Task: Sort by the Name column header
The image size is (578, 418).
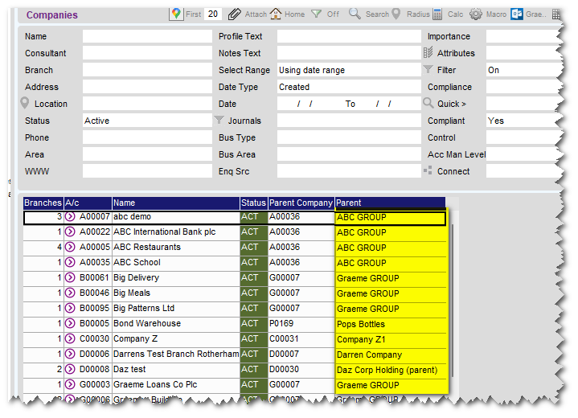Action: tap(176, 203)
